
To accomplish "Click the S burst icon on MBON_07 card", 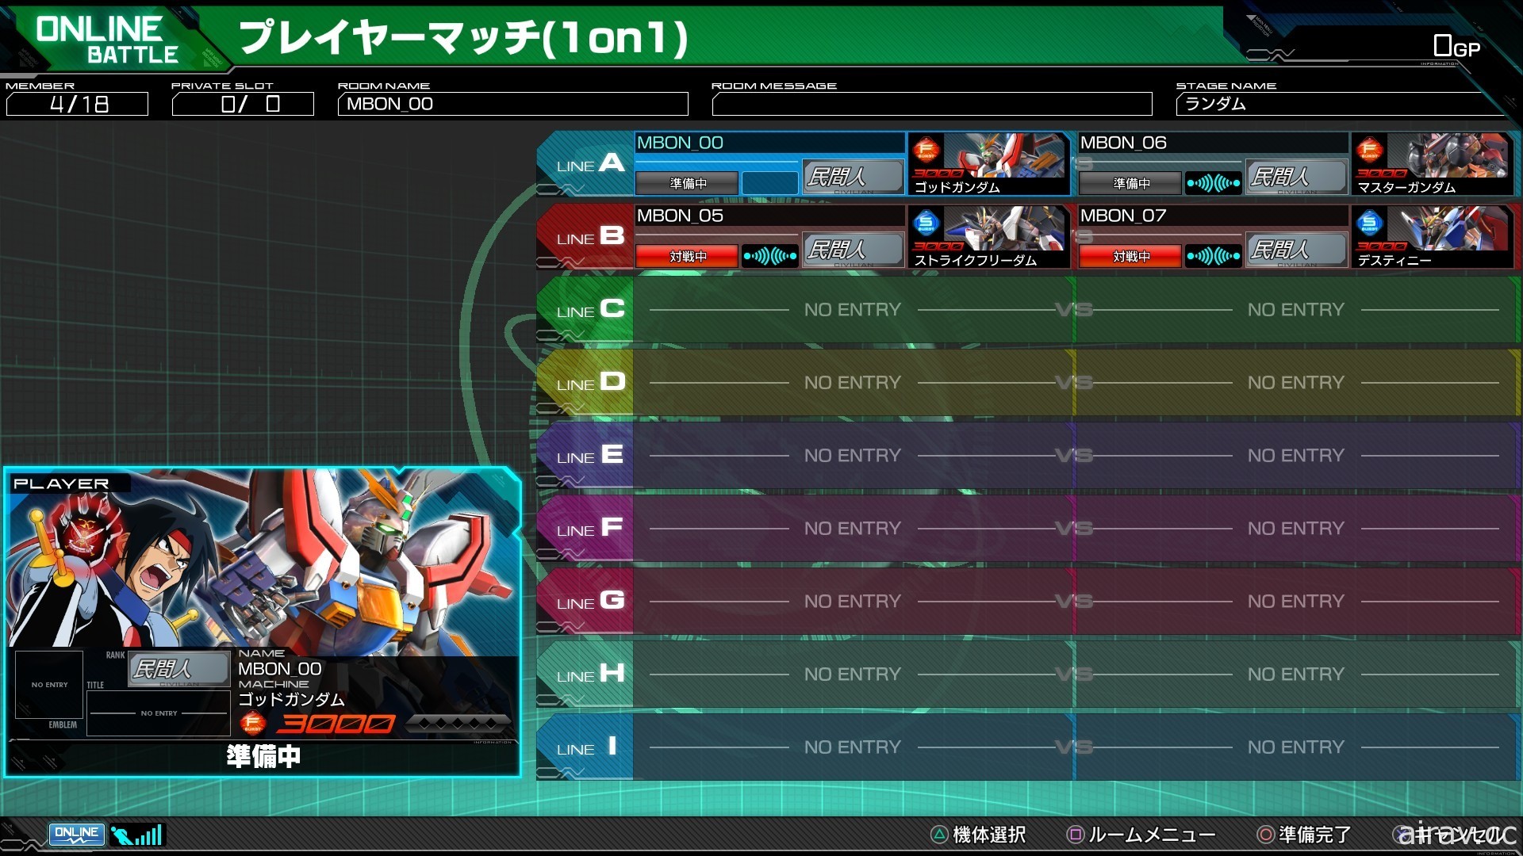I will click(x=1369, y=223).
